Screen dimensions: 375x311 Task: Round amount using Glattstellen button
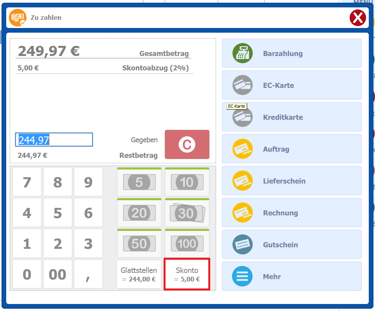click(139, 274)
